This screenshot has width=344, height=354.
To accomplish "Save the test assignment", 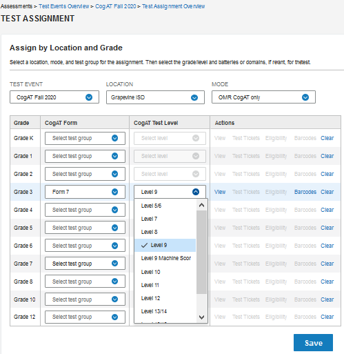I will 313,343.
